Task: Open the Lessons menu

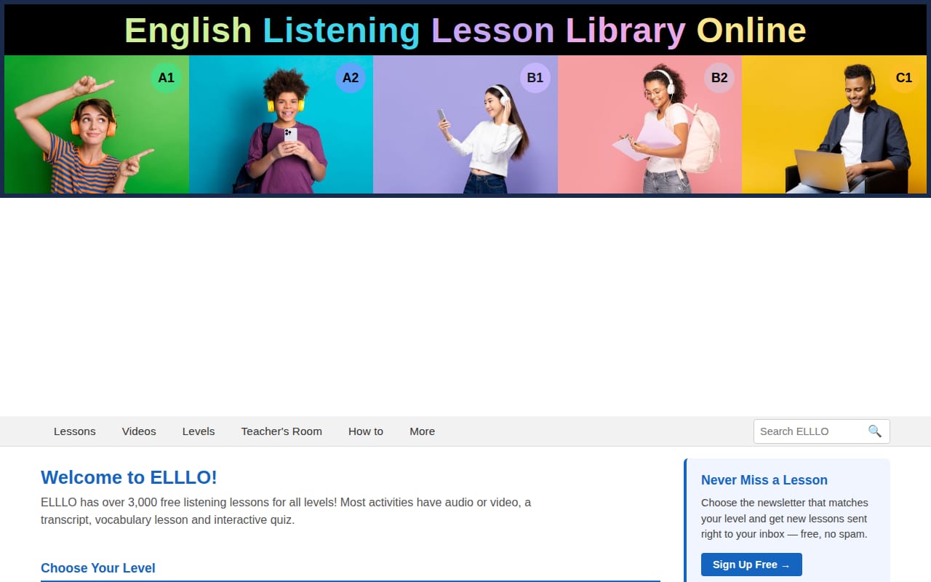Action: (x=75, y=431)
